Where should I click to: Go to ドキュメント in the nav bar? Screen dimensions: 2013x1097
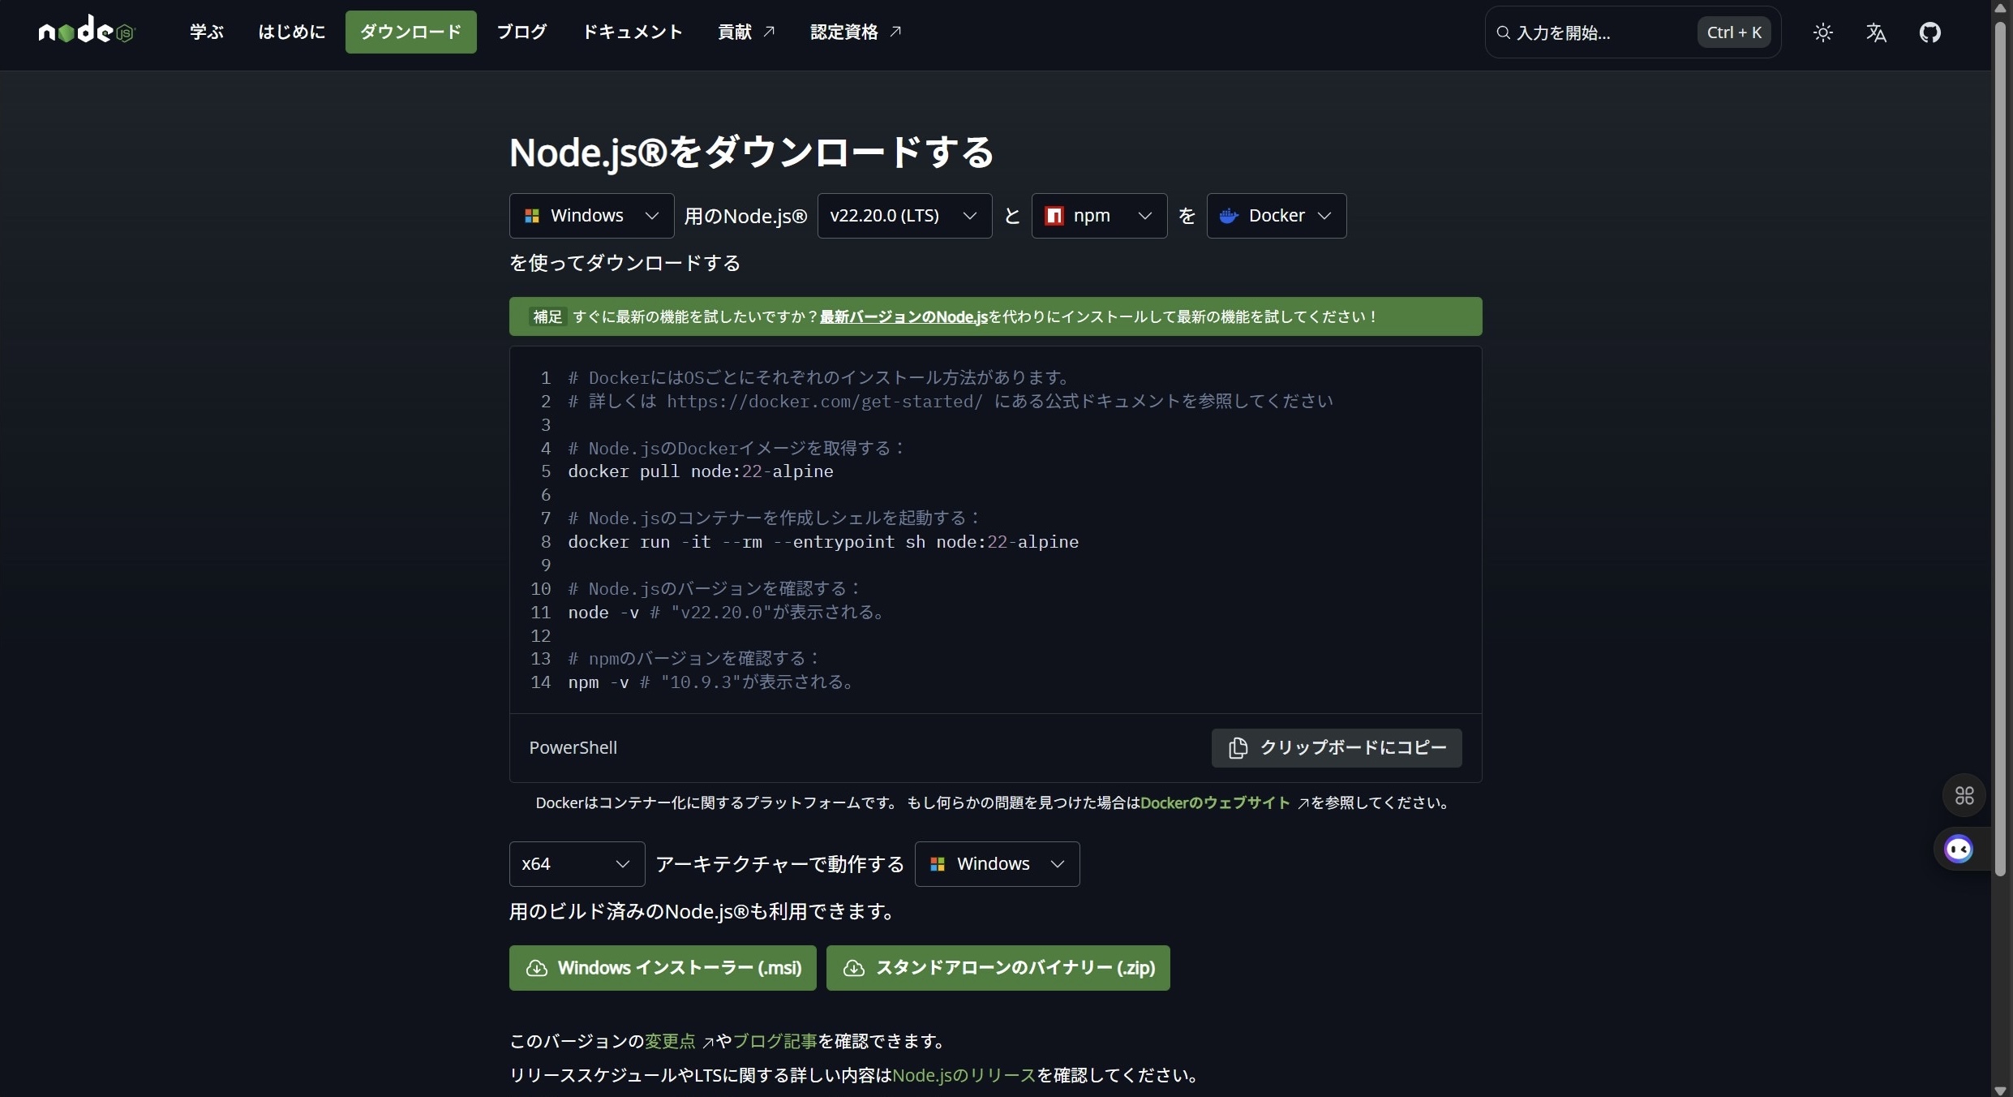632,32
